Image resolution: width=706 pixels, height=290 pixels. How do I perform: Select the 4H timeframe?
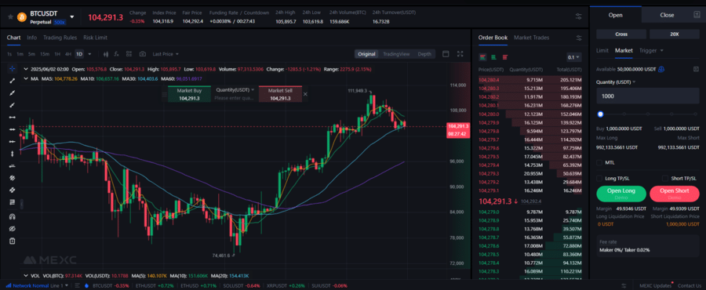[68, 54]
